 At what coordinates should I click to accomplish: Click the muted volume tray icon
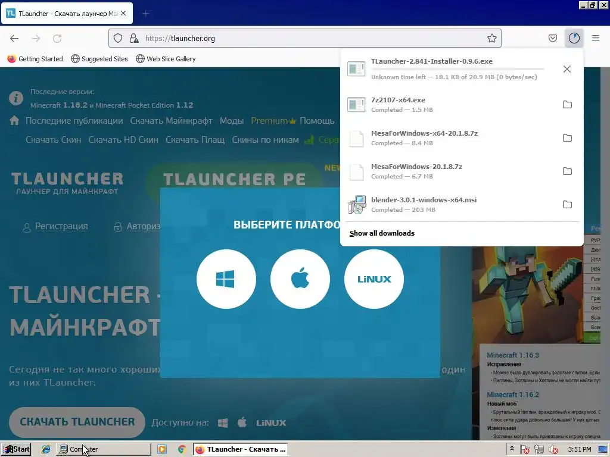553,450
